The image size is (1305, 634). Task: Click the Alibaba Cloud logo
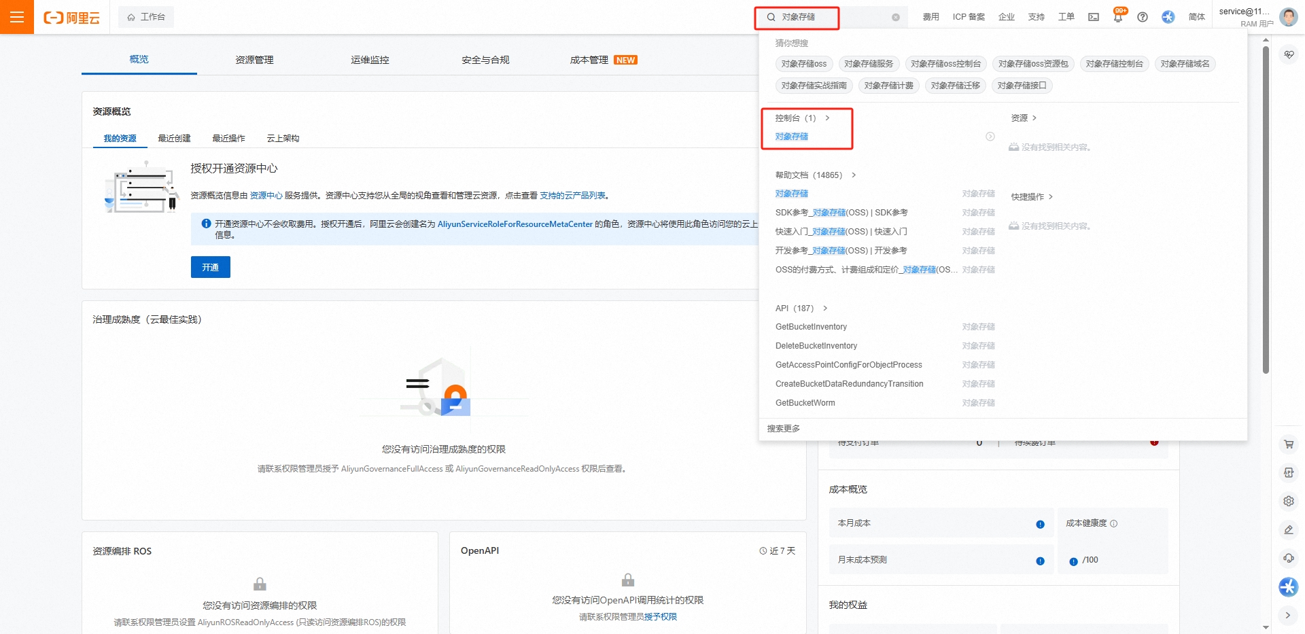click(71, 17)
